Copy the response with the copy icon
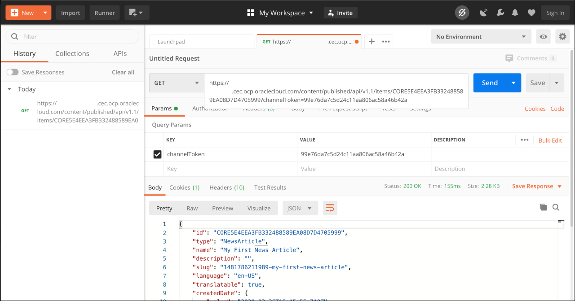The image size is (575, 301). pyautogui.click(x=543, y=207)
